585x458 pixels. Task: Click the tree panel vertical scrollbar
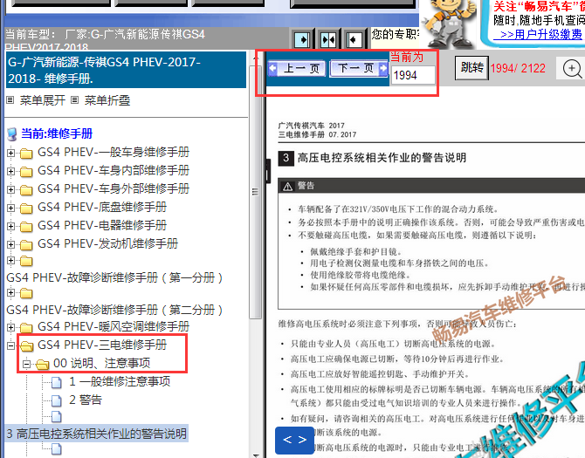coord(256,192)
